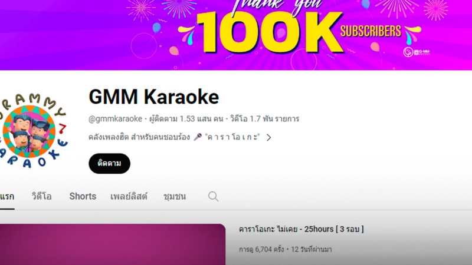Switch to the วิดีโอ tab
This screenshot has width=472, height=265.
point(41,197)
